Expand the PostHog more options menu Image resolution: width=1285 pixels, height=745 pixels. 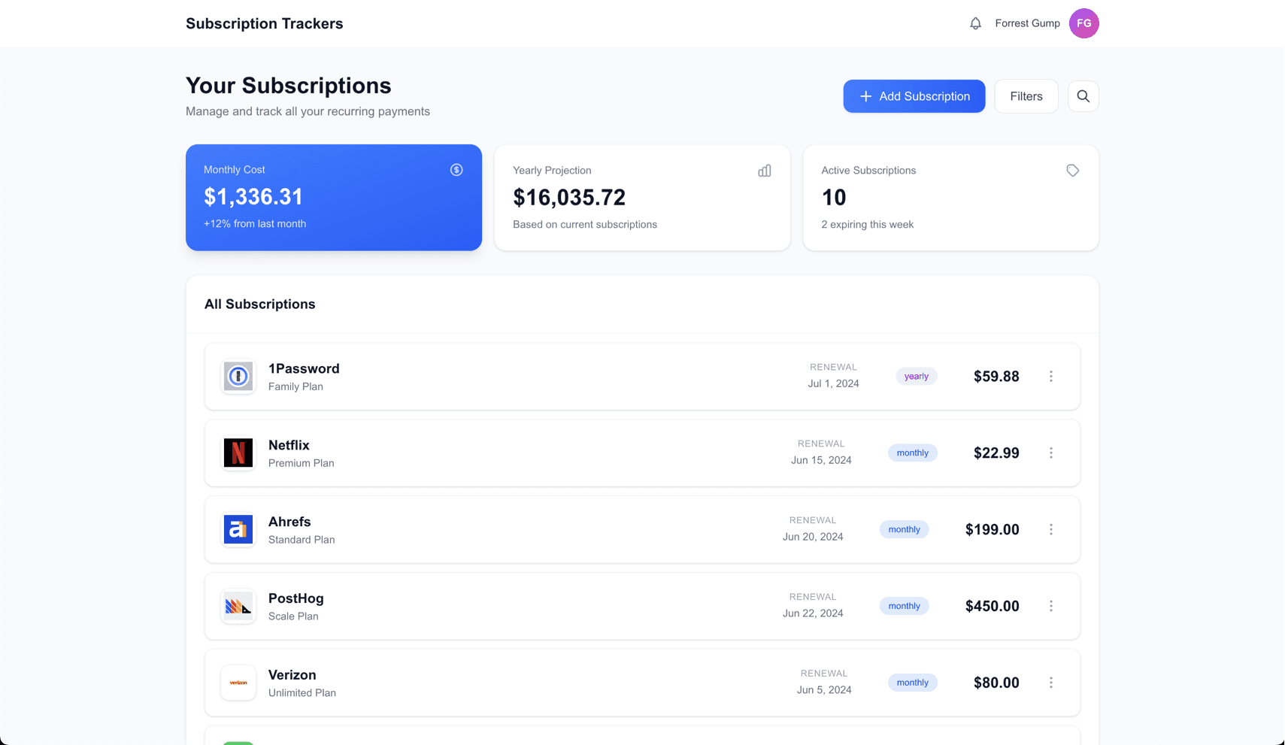[1051, 606]
